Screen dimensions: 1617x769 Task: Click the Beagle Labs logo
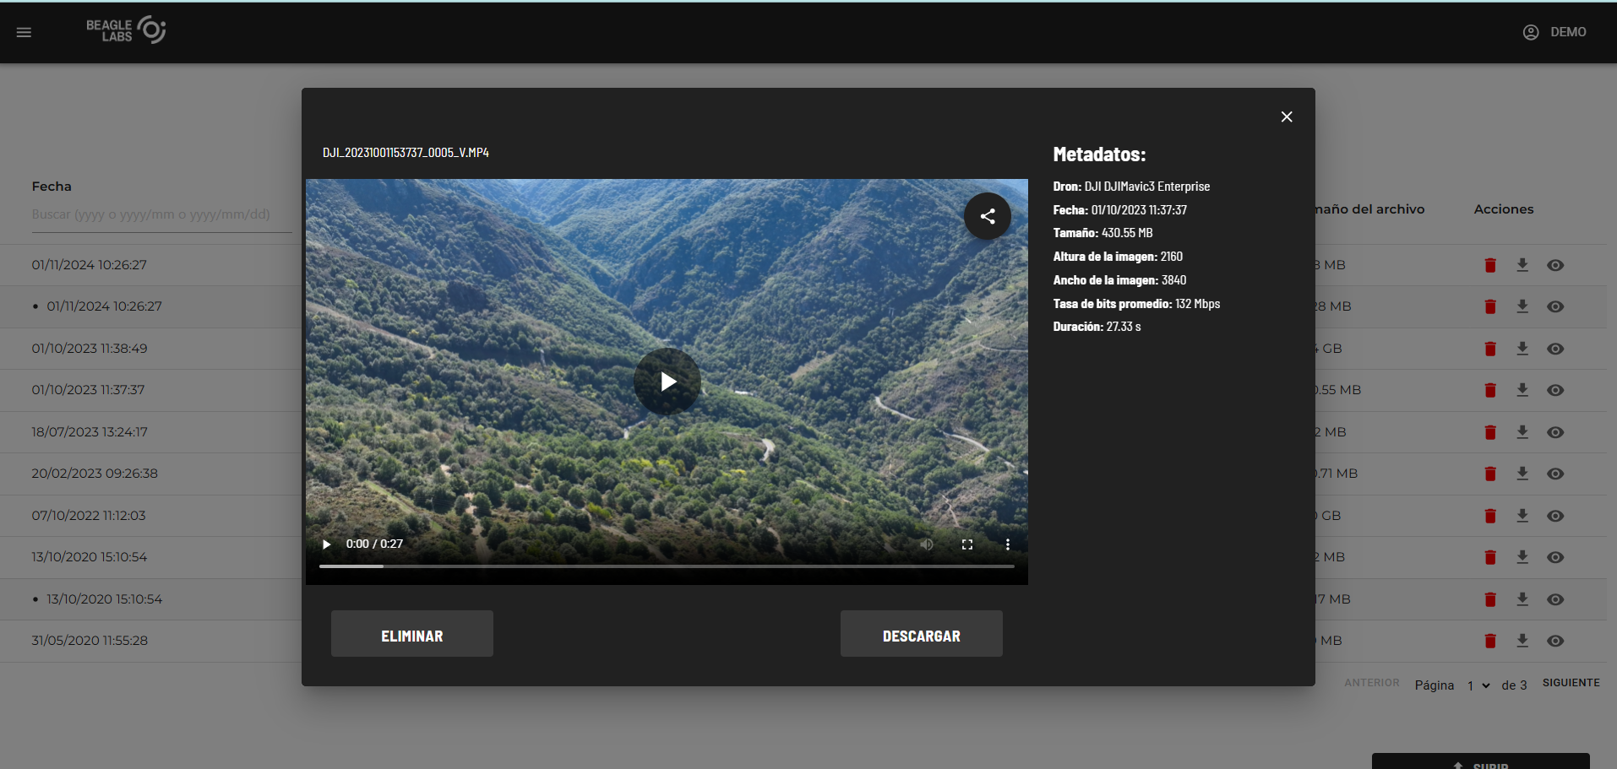[126, 30]
